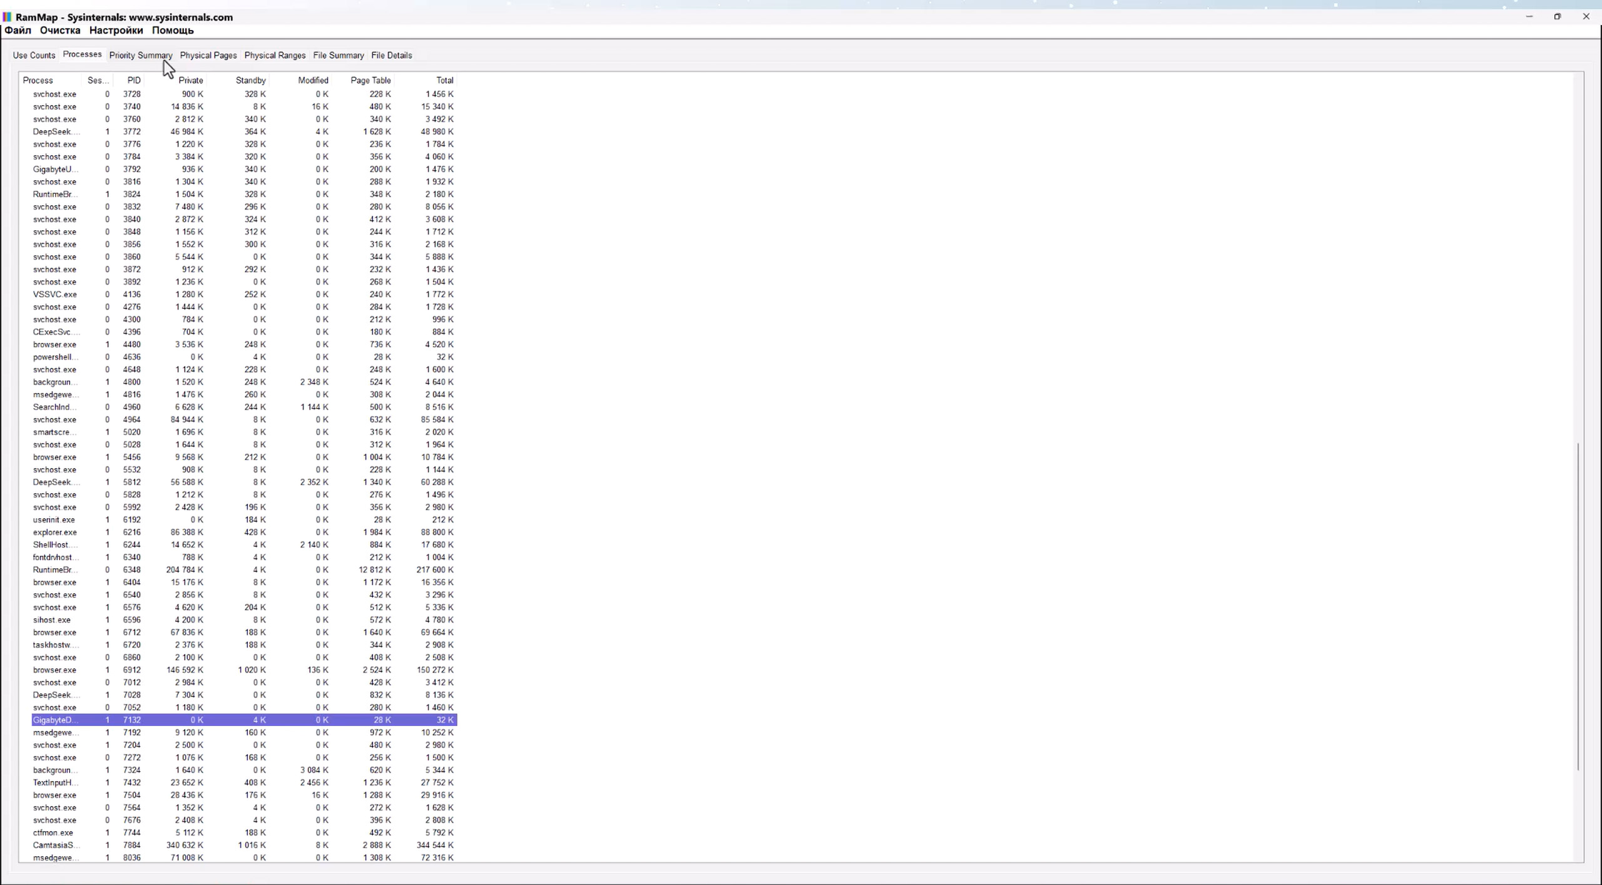Select the msedgewe row with PID 8036

(x=244, y=857)
